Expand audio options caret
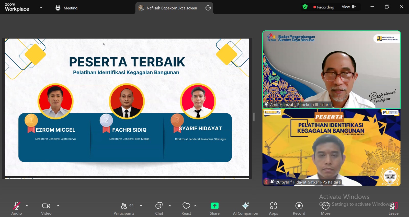 click(27, 205)
